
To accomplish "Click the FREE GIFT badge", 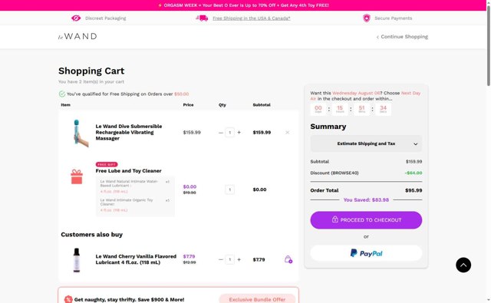I will pyautogui.click(x=107, y=164).
